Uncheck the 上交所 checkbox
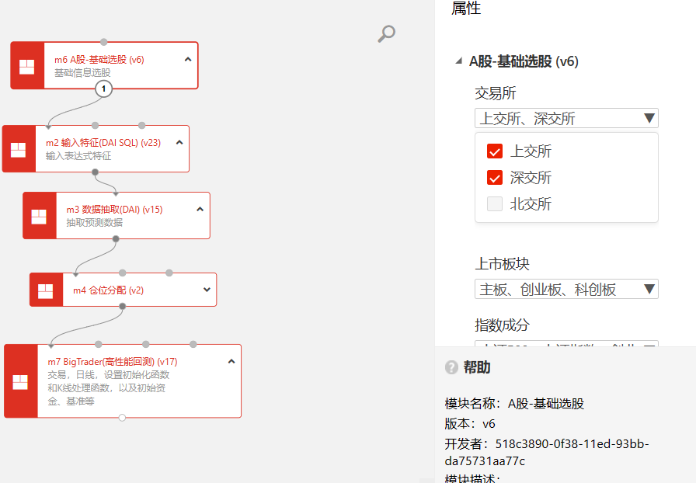Screen dimensions: 696x483 click(495, 151)
